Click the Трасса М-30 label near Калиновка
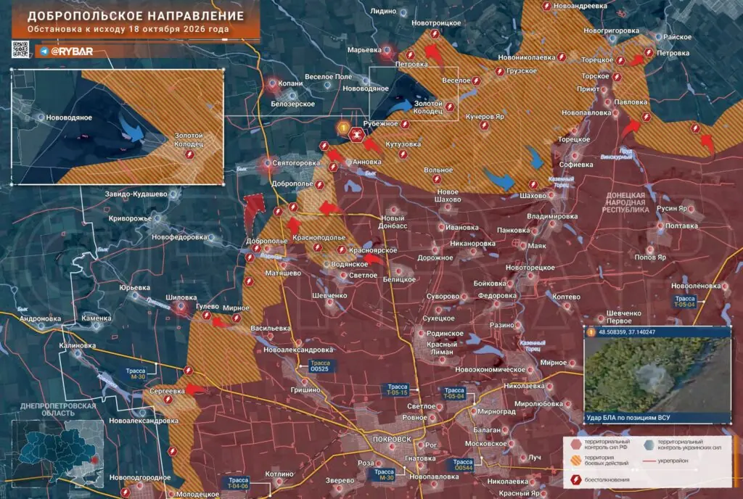The width and height of the screenshot is (743, 499). pyautogui.click(x=136, y=374)
